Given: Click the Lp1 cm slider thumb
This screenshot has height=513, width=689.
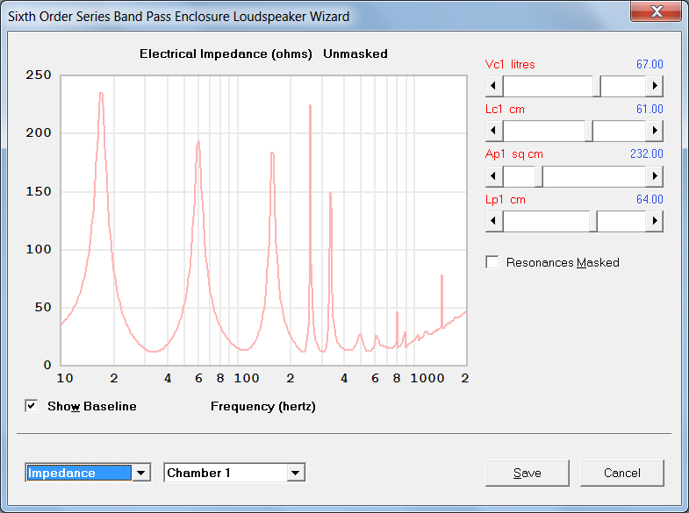Looking at the screenshot, I should click(593, 221).
